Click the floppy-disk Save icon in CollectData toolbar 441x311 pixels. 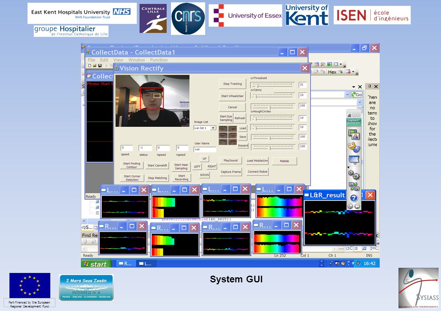99,65
